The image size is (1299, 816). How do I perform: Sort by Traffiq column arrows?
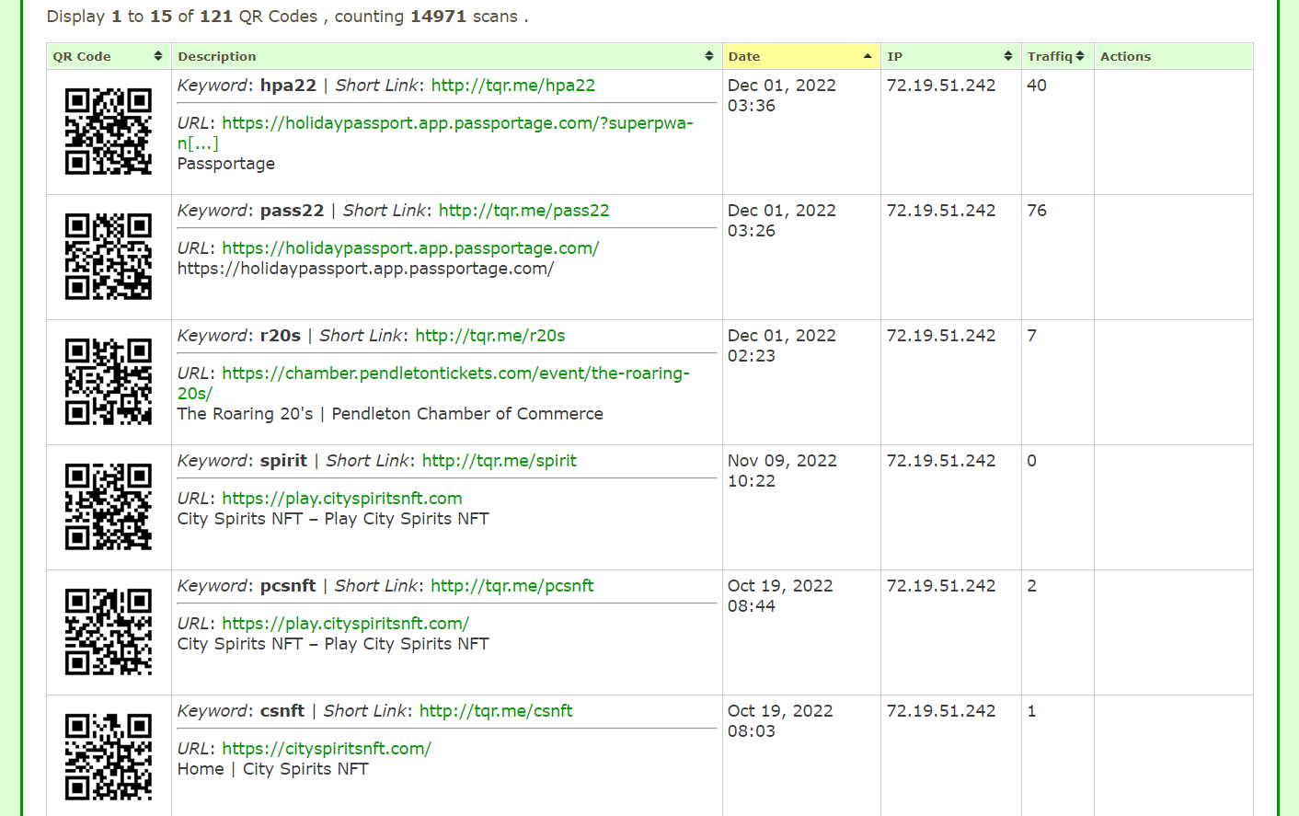(x=1080, y=56)
